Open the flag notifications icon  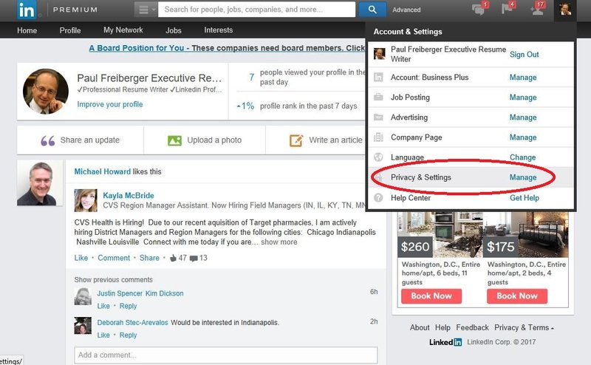[x=508, y=8]
